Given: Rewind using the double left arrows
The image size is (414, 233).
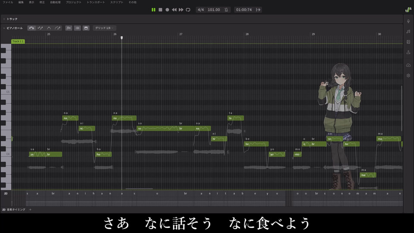Looking at the screenshot, I should (174, 10).
